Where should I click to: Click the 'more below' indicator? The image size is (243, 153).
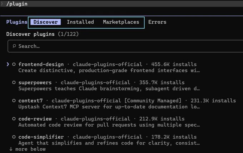[x=28, y=149]
